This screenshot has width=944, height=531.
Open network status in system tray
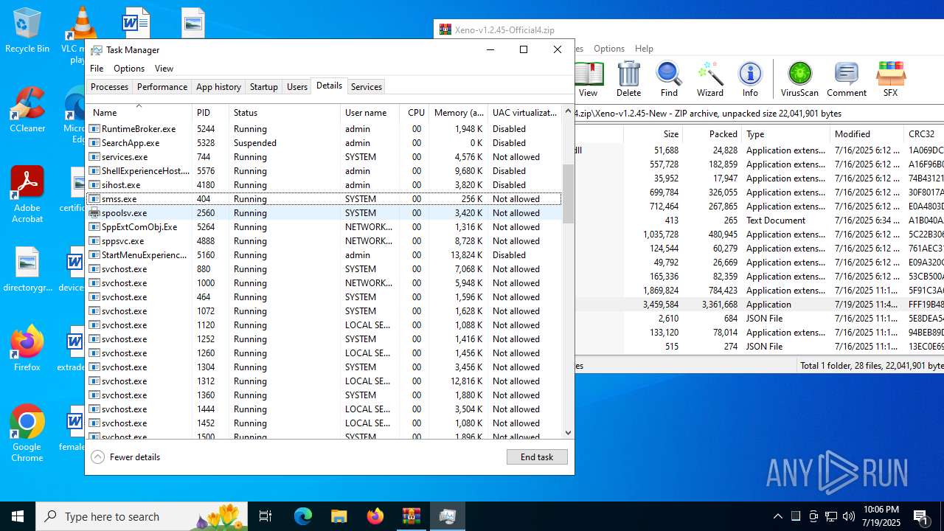(831, 516)
